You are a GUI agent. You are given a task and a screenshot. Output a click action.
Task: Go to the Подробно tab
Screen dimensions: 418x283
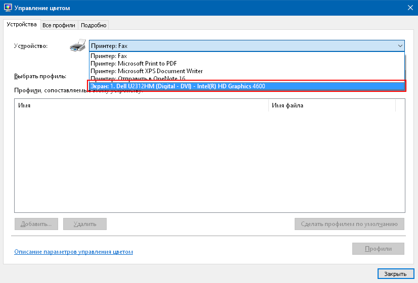94,25
